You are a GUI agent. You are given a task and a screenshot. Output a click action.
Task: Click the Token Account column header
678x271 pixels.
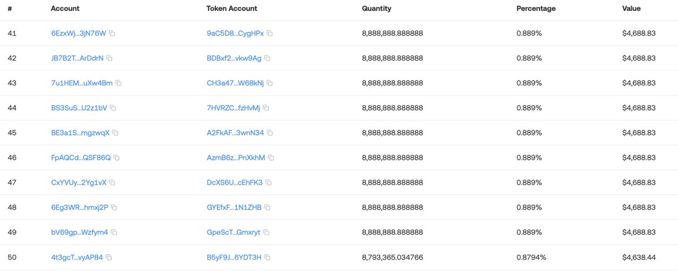click(232, 8)
